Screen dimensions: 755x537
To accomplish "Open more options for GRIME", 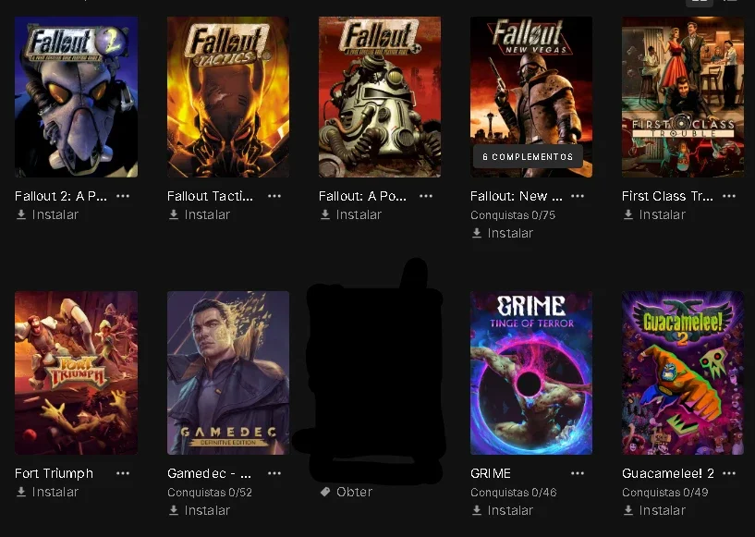I will (578, 473).
